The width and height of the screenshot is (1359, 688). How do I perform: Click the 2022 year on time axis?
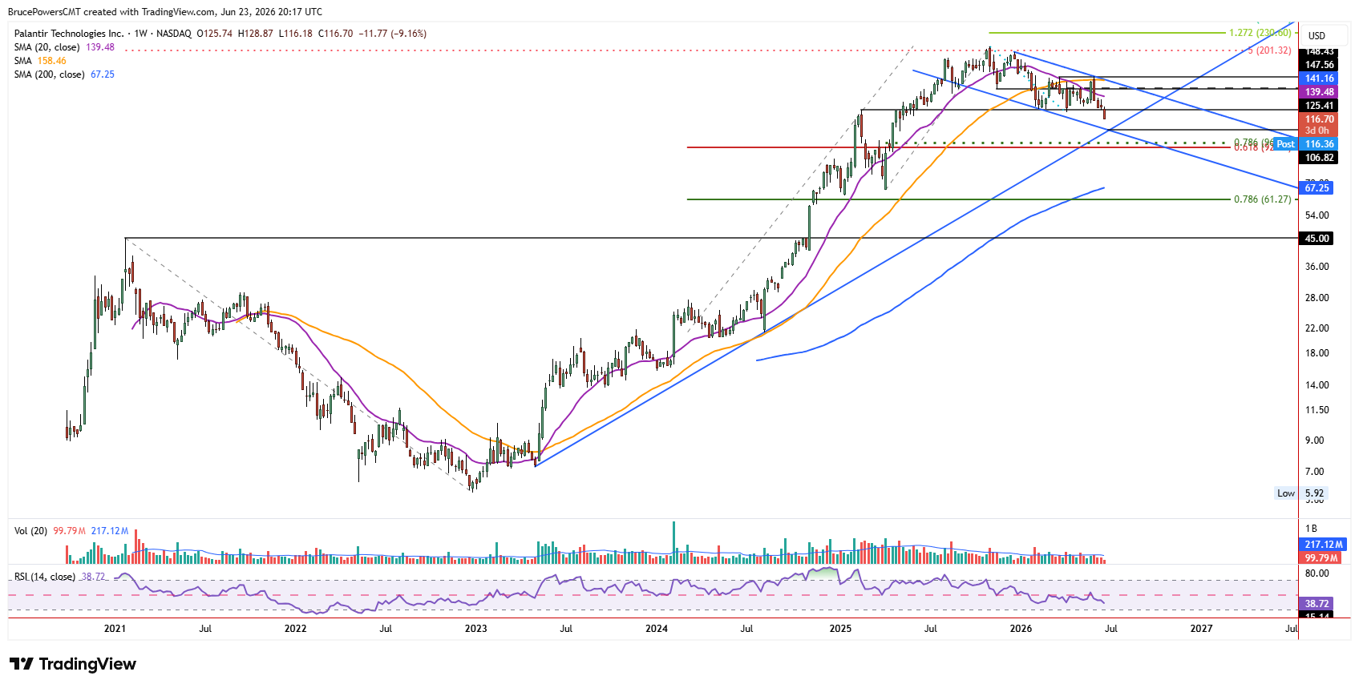pyautogui.click(x=295, y=629)
